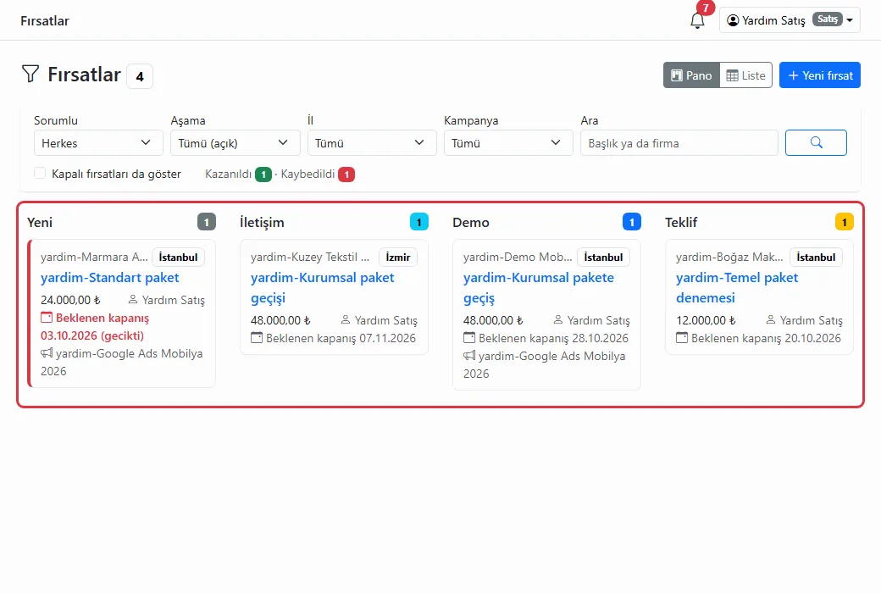Click the İstanbul badge on the Marmara card
Image resolution: width=881 pixels, height=593 pixels.
point(178,257)
